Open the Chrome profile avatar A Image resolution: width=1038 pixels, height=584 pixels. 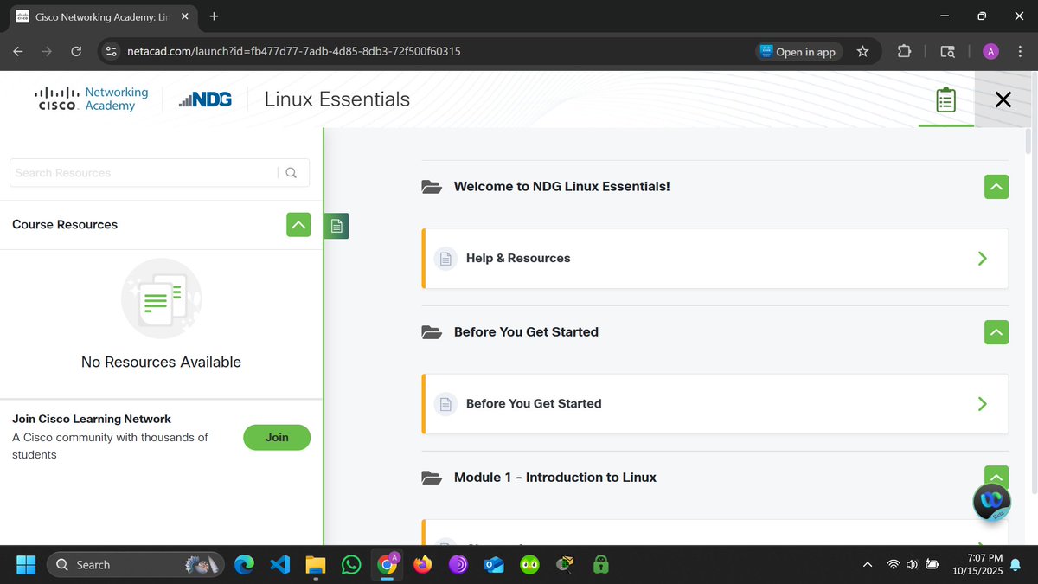tap(991, 51)
